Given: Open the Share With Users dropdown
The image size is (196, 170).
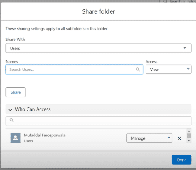Looking at the screenshot, I should coord(98,48).
